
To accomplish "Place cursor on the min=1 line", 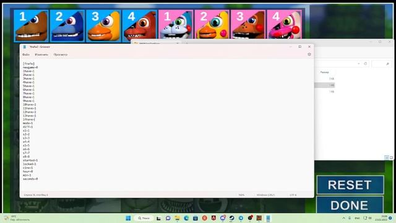I will (x=27, y=175).
